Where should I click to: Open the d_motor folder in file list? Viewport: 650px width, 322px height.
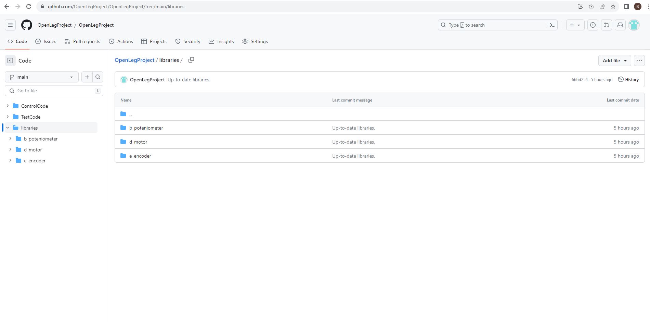point(138,142)
